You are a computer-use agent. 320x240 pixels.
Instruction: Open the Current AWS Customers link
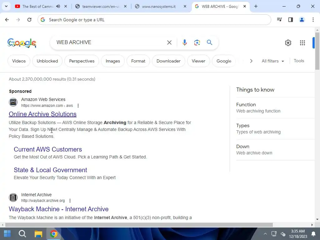point(48,149)
